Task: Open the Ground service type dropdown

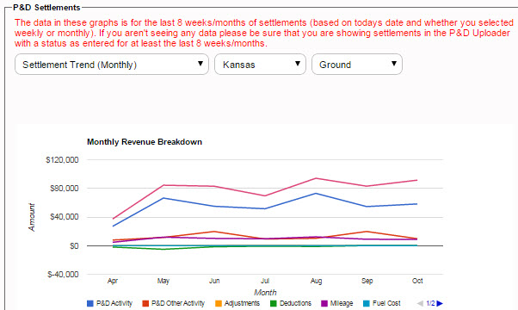Action: coord(357,64)
